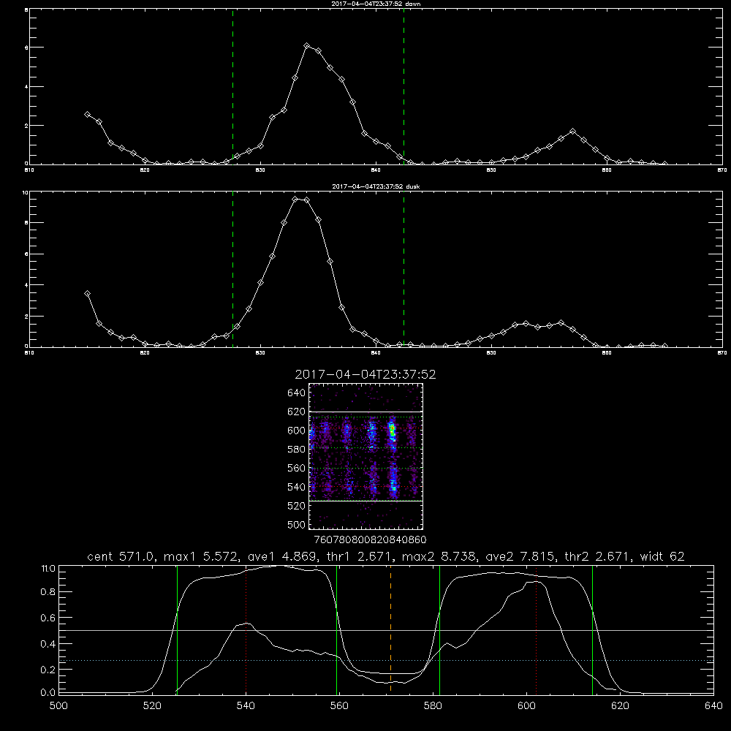Screen dimensions: 731x731
Task: Select the 'max2 8.738' value in stats header
Action: tap(439, 556)
